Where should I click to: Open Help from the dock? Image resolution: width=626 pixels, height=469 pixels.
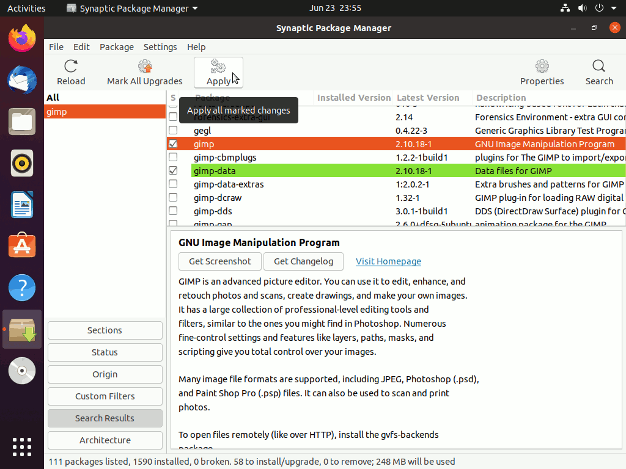[x=22, y=288]
